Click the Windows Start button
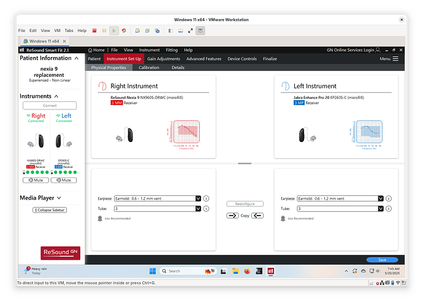The width and height of the screenshot is (423, 304). (x=153, y=271)
